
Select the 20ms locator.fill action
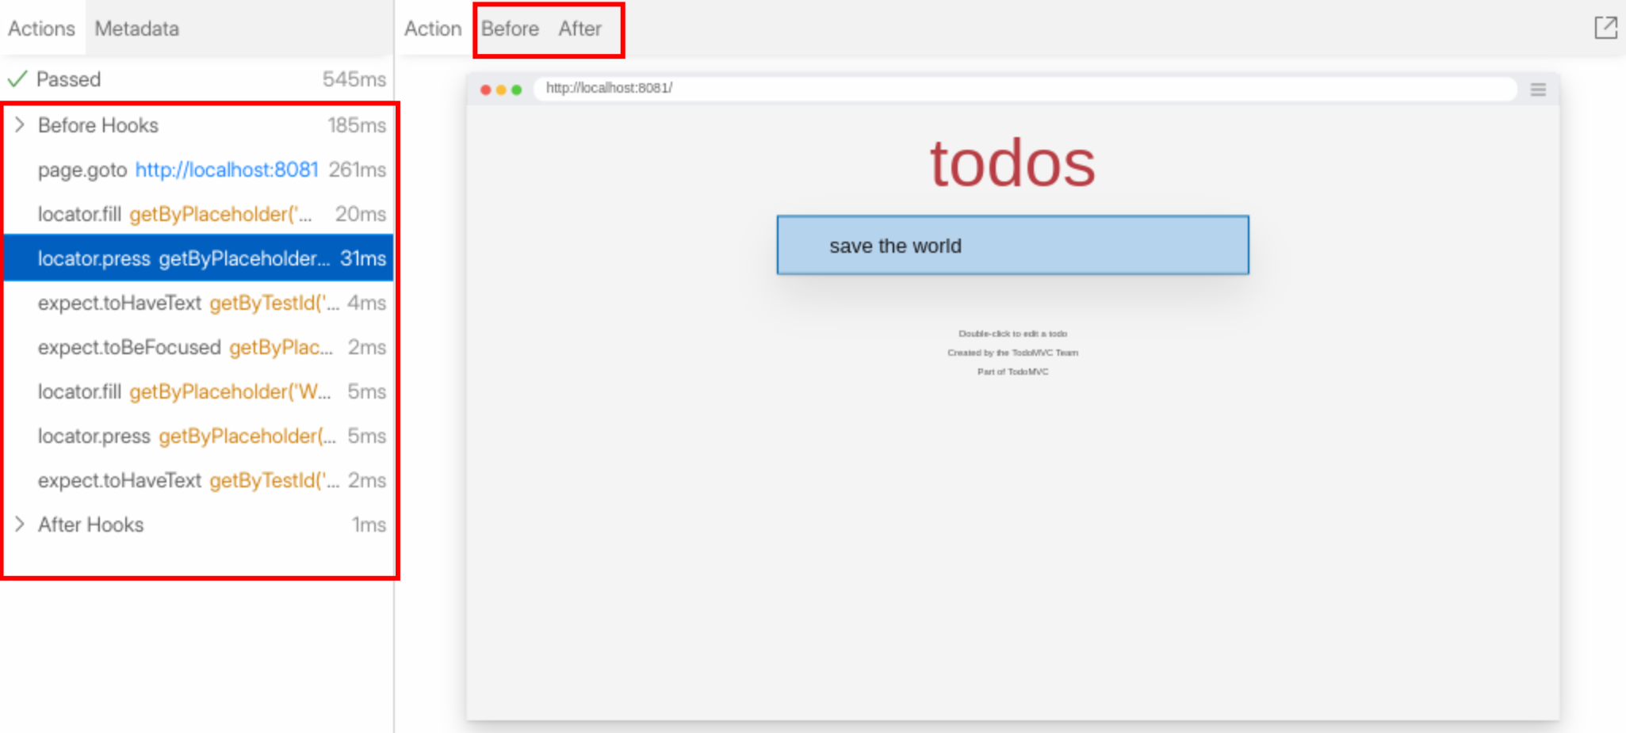198,214
